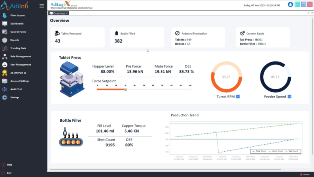Expand the document tab list dropdown arrow

click(309, 13)
